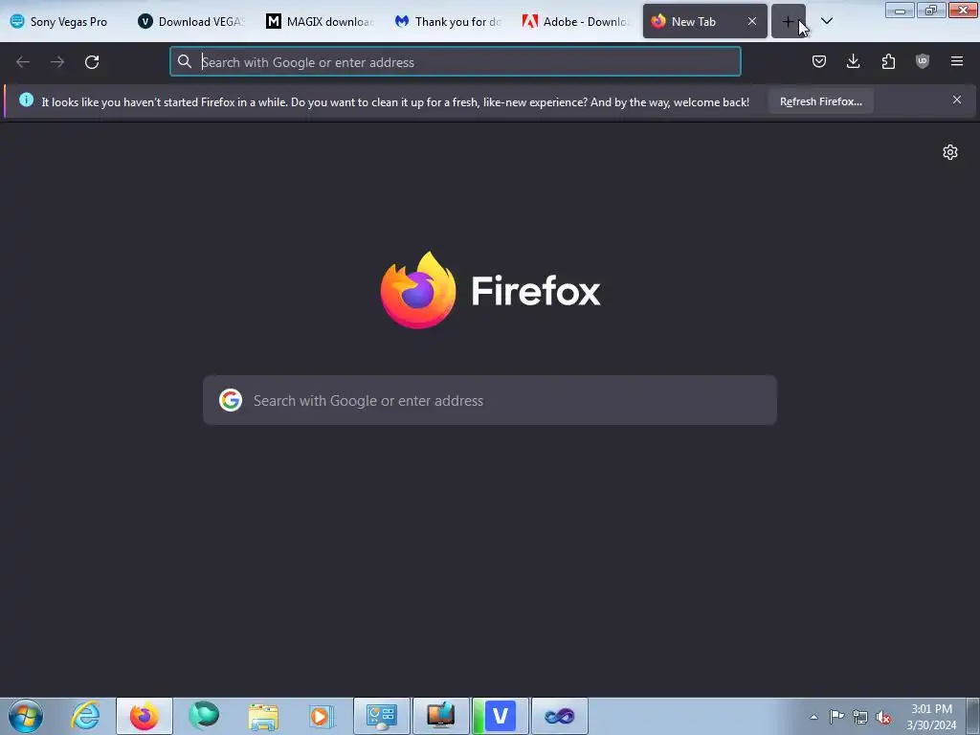Open the Extensions menu
This screenshot has height=735, width=980.
[x=888, y=61]
